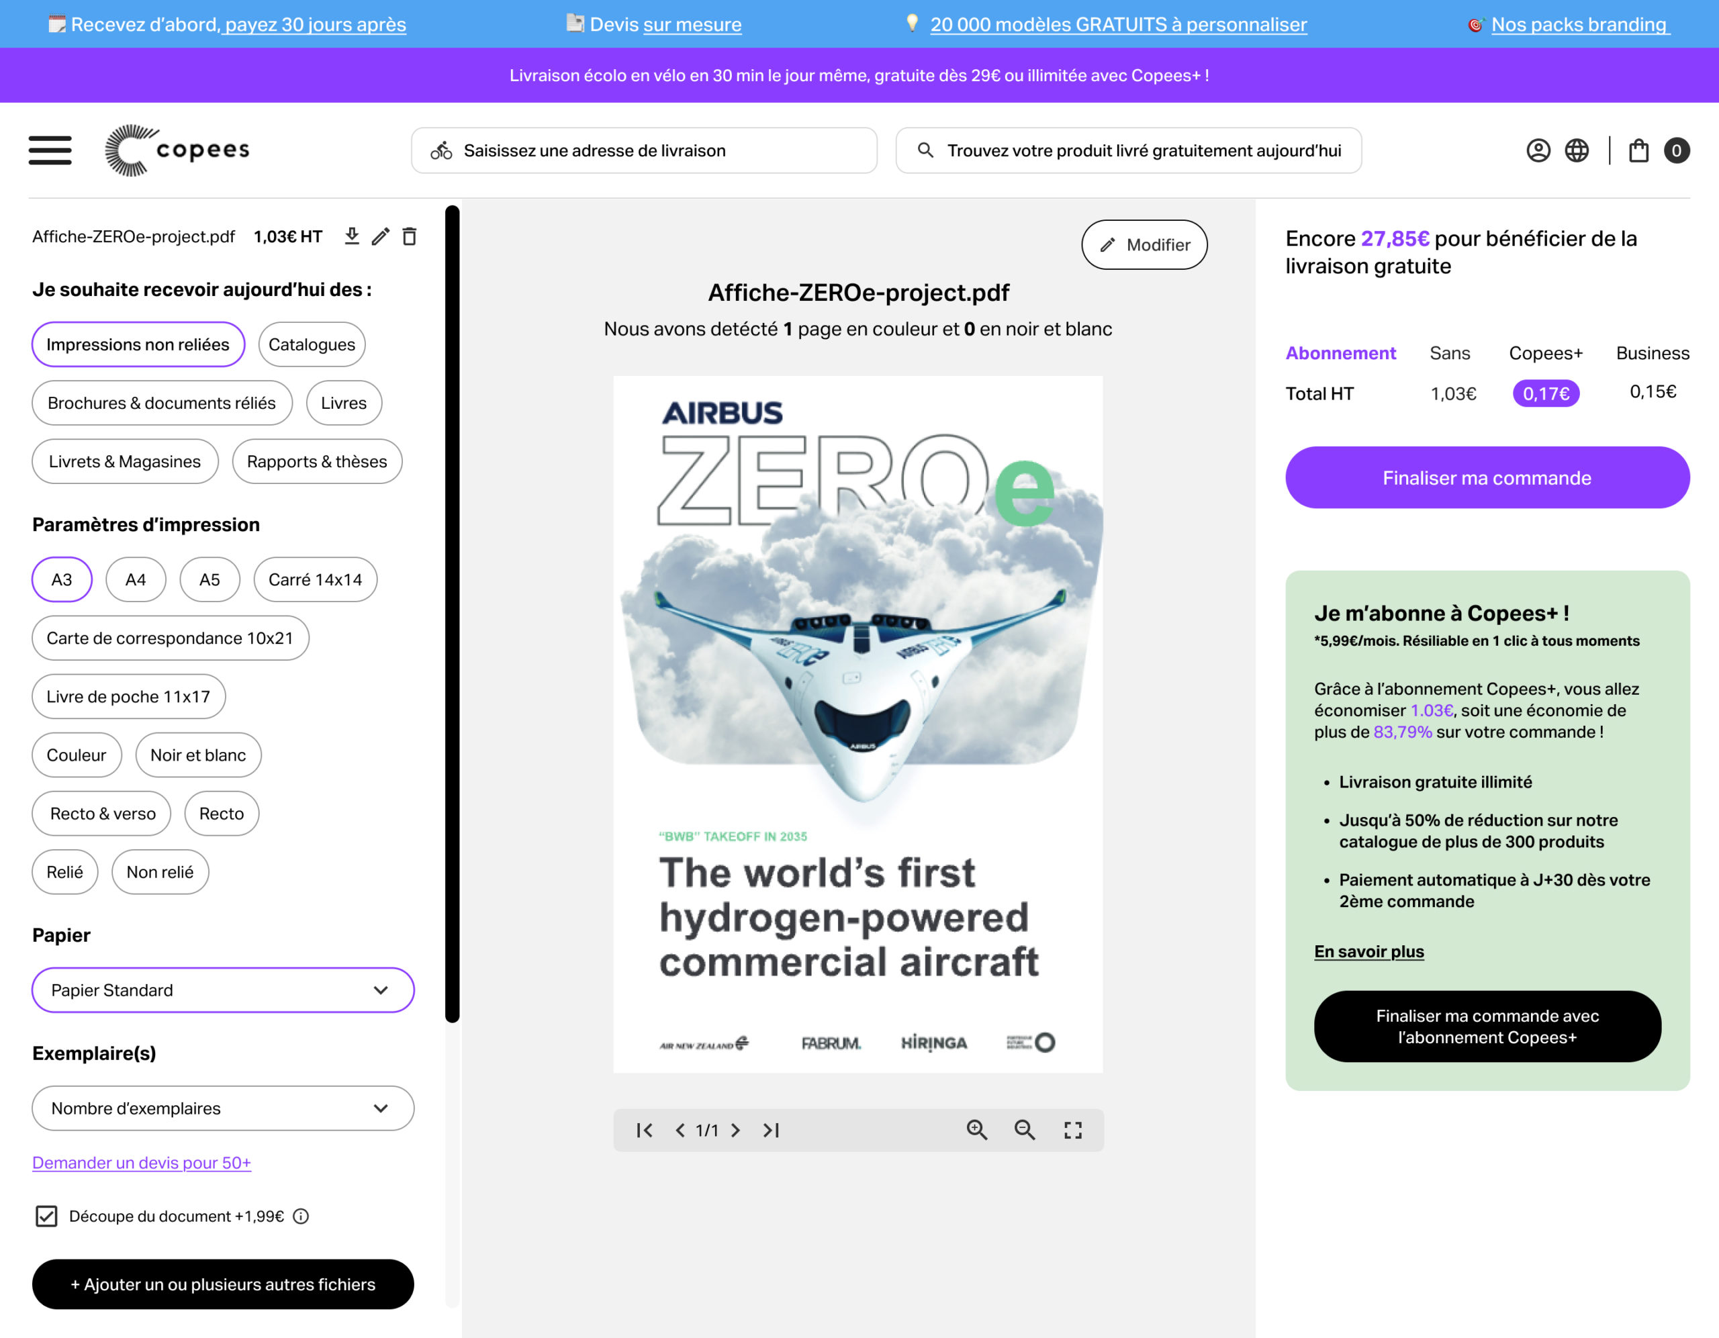Open the En savoir plus link
Image resolution: width=1719 pixels, height=1338 pixels.
pos(1368,951)
